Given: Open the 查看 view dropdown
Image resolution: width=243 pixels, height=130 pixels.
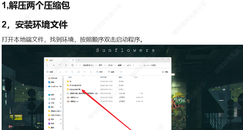Looking at the screenshot, I should (x=111, y=72).
